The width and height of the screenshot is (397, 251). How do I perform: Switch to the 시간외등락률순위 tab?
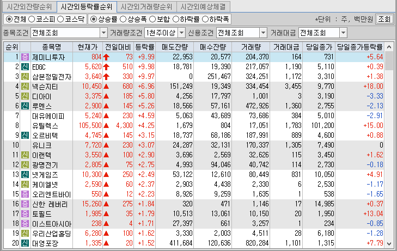point(87,7)
